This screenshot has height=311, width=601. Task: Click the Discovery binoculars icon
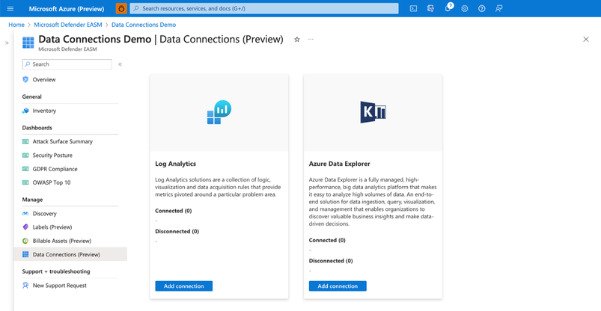click(x=25, y=213)
